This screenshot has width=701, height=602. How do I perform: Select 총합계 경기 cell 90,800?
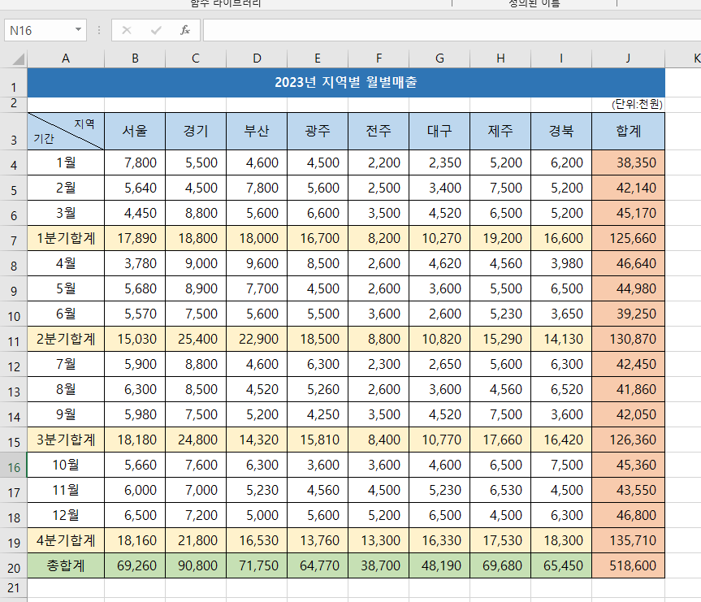click(x=196, y=565)
